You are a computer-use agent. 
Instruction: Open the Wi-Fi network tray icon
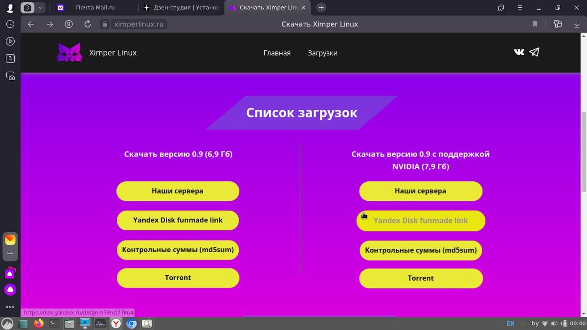(x=545, y=324)
